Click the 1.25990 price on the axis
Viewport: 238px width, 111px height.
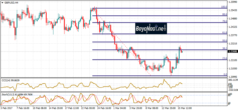click(x=232, y=2)
